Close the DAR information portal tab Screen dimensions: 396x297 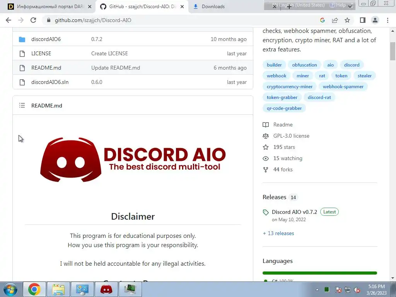(90, 7)
